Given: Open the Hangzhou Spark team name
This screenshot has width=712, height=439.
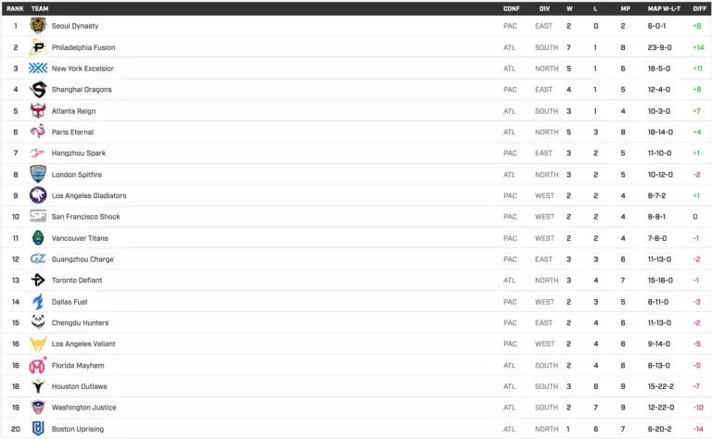Looking at the screenshot, I should coord(79,153).
